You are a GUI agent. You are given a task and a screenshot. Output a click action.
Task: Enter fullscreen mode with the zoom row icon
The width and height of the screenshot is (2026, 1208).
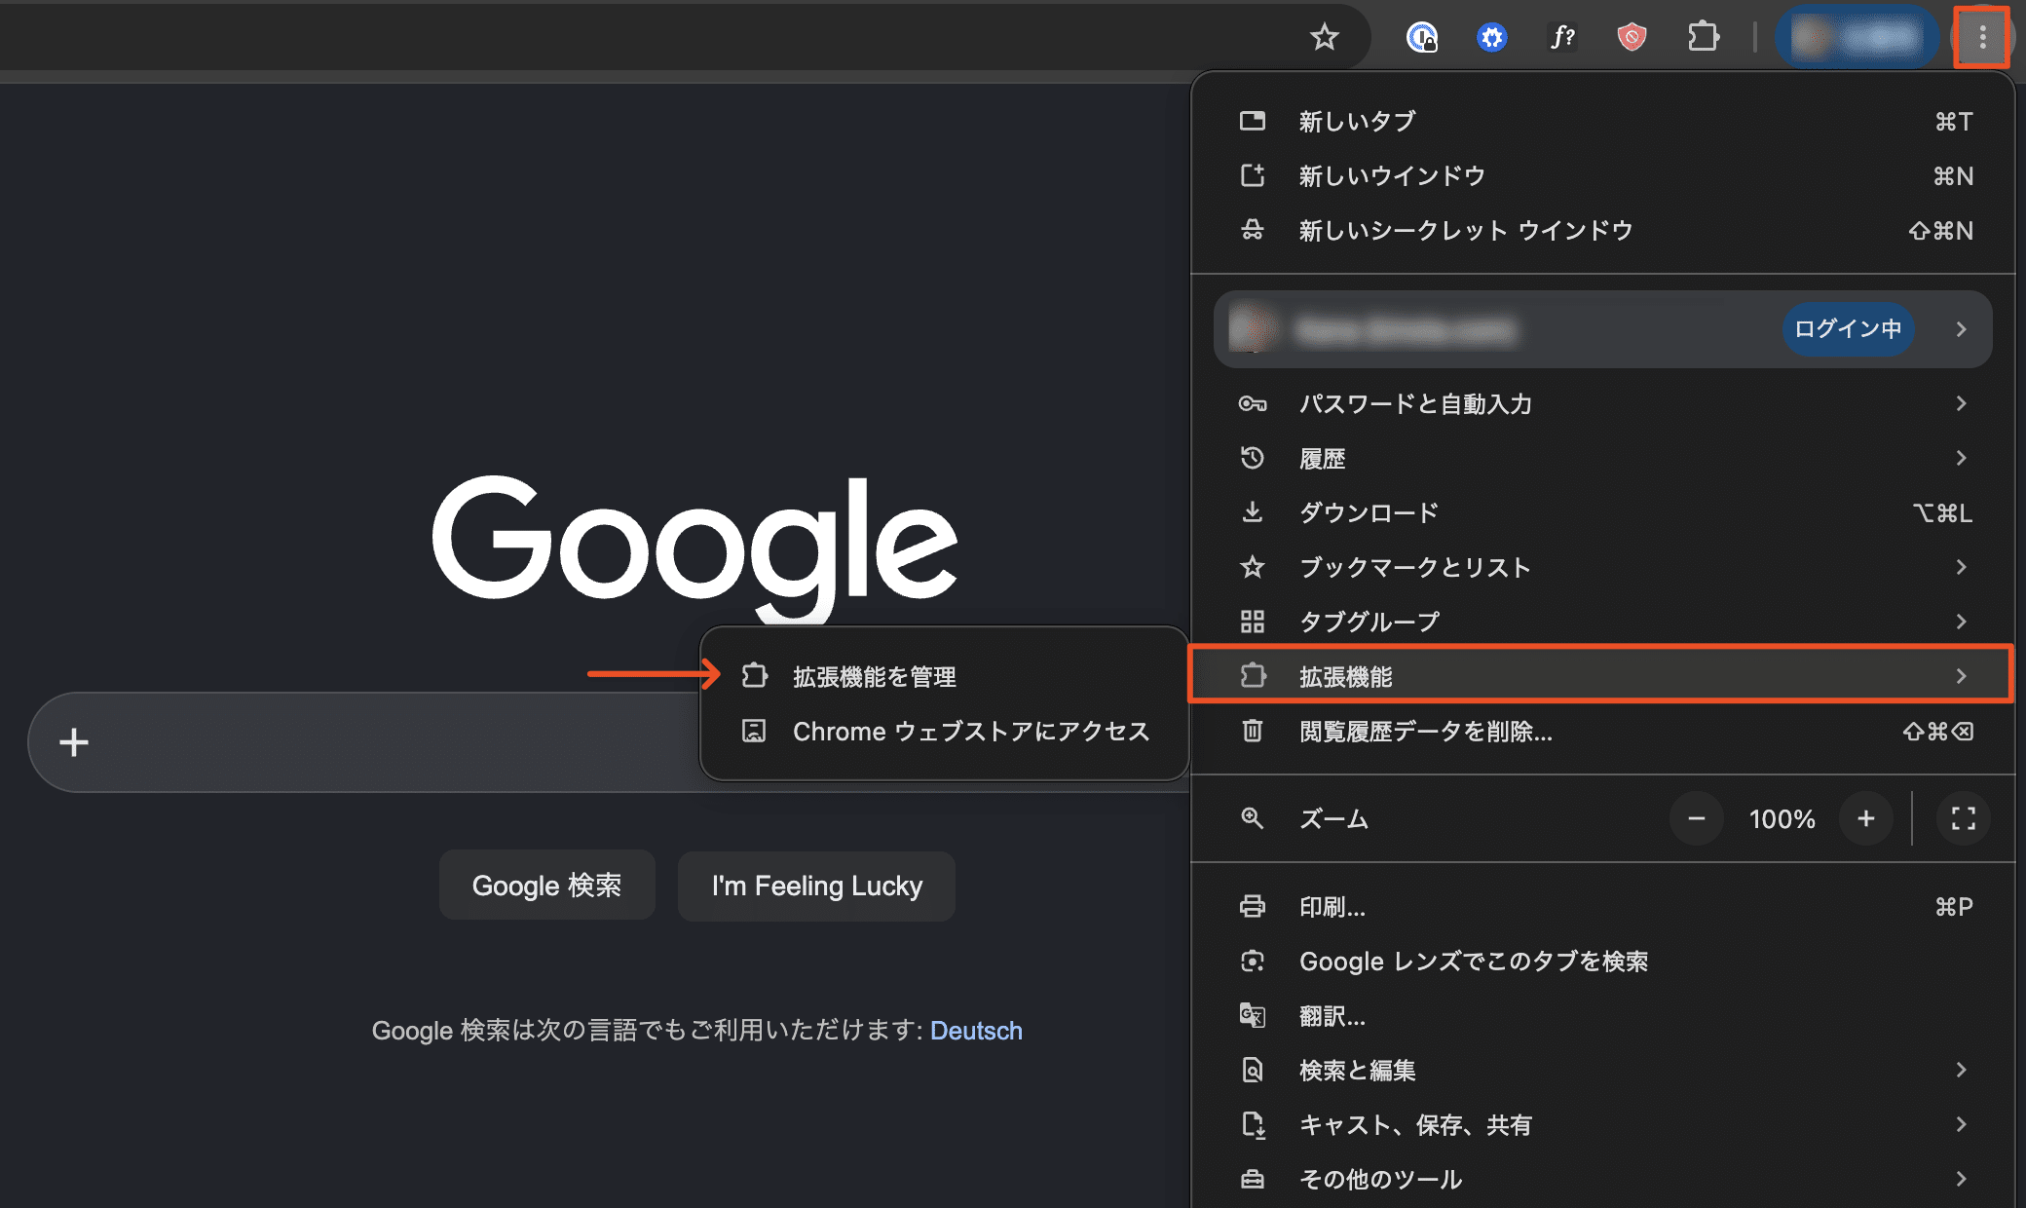(x=1963, y=819)
